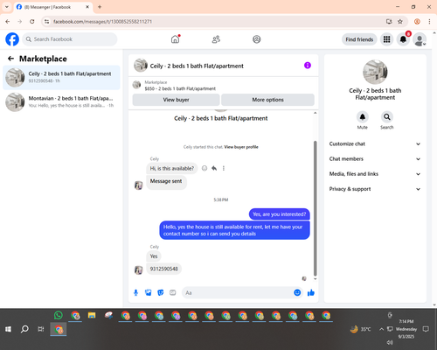This screenshot has height=350, width=437.
Task: Click the Find friends button
Action: pyautogui.click(x=359, y=39)
